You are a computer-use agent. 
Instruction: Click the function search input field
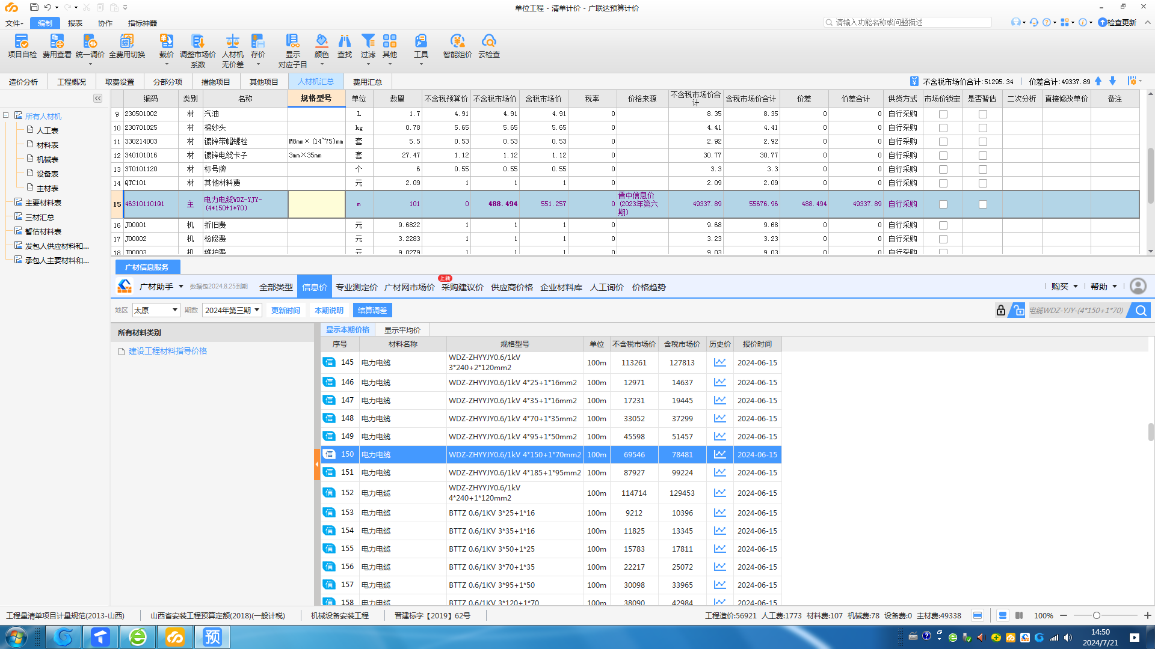click(x=907, y=22)
